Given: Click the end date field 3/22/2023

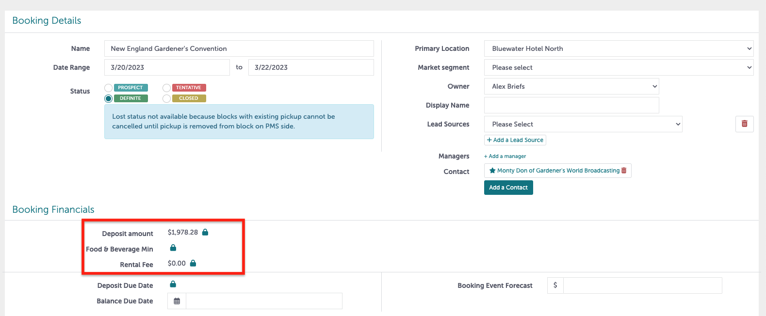Looking at the screenshot, I should (311, 67).
